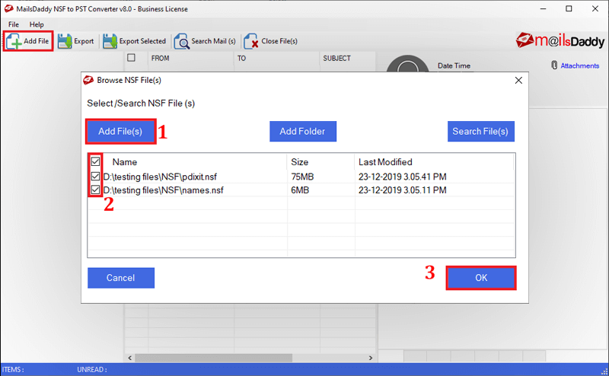Viewport: 609px width, 376px height.
Task: Click the SUBJECT column header
Action: click(x=336, y=59)
